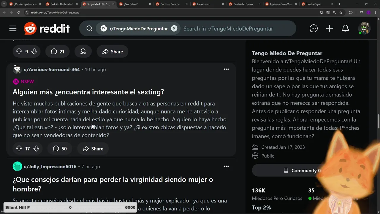Switch to '¿Soy Culero?' tab
Viewport: 380px width, 214px height.
[135, 4]
